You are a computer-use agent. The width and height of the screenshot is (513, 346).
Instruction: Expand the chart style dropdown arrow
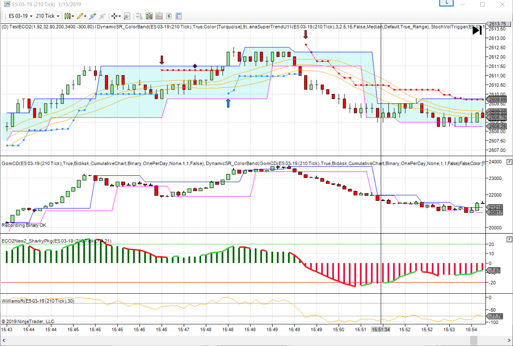pyautogui.click(x=73, y=16)
